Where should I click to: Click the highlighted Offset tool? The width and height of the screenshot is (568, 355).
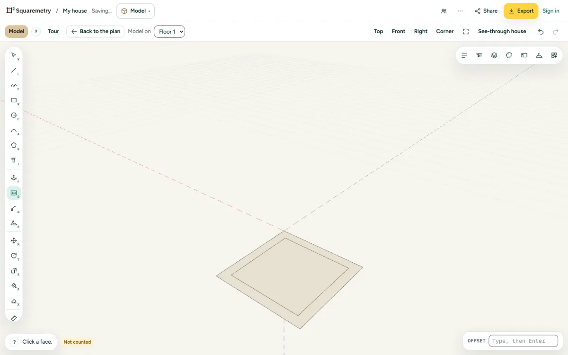pos(14,193)
